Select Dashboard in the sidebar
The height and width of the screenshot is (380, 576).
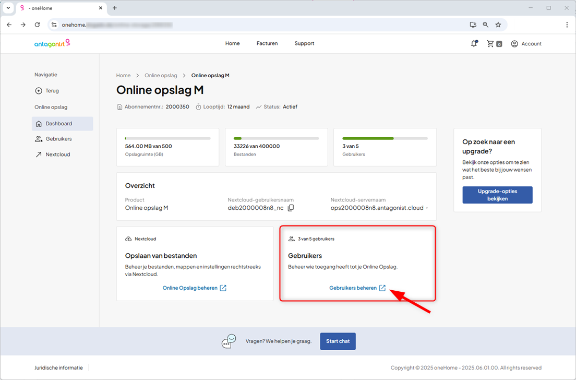[63, 124]
